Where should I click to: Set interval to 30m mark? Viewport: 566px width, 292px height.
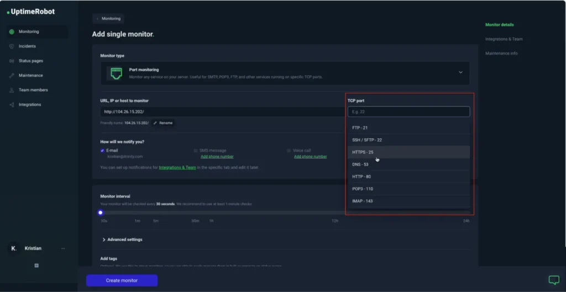point(195,221)
